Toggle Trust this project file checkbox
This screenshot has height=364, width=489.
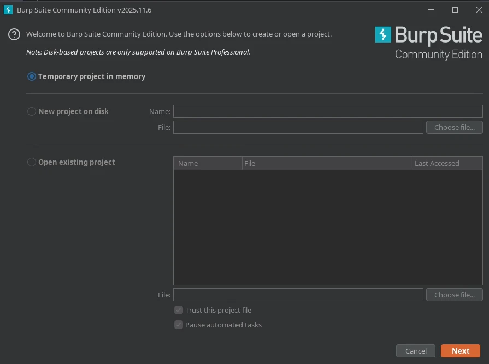tap(178, 310)
